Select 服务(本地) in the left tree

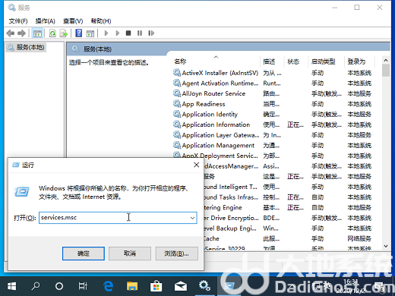tap(26, 47)
